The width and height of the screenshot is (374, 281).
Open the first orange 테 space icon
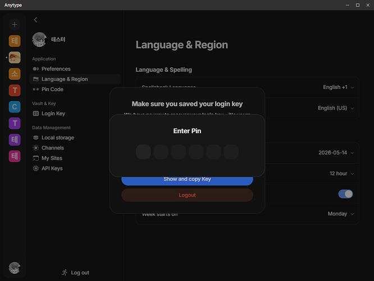click(15, 41)
